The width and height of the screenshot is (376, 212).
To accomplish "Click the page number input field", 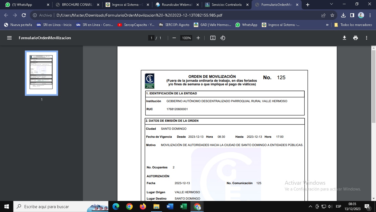I will click(x=151, y=38).
